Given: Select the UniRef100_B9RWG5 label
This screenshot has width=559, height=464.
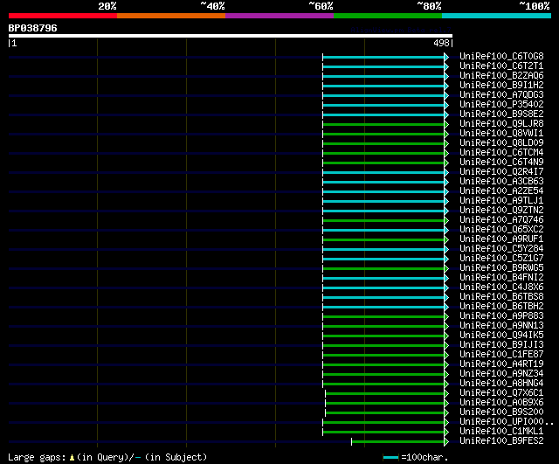Looking at the screenshot, I should [x=501, y=268].
